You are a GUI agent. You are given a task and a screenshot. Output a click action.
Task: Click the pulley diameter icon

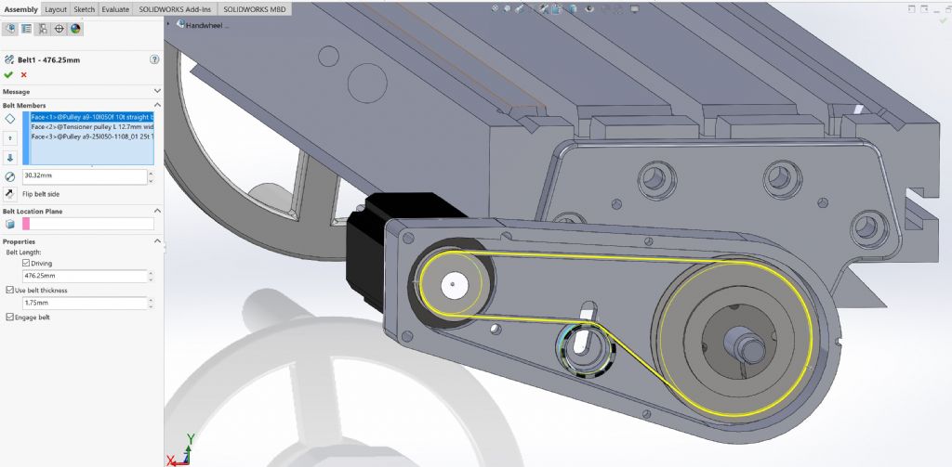[x=9, y=177]
